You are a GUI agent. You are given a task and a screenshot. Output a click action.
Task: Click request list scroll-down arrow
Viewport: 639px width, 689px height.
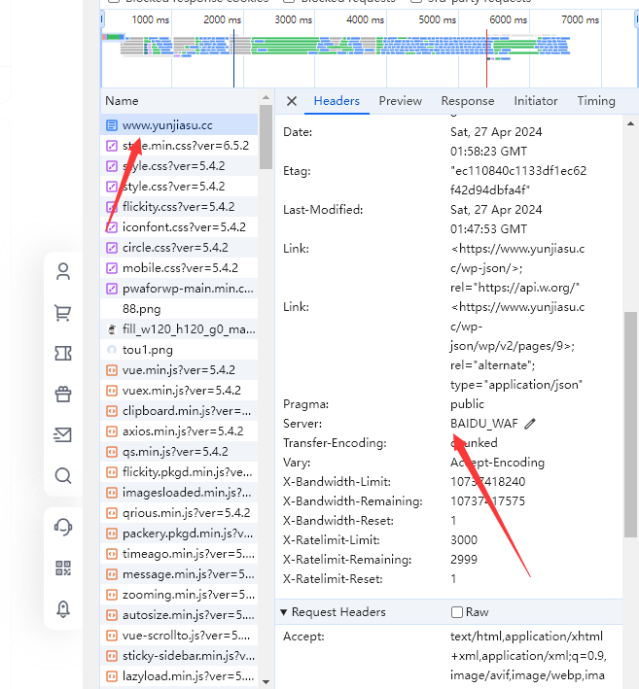click(266, 682)
